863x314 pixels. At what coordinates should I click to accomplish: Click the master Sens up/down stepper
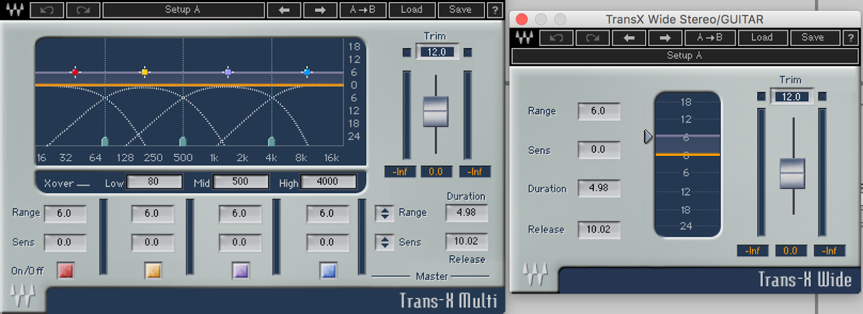(385, 242)
